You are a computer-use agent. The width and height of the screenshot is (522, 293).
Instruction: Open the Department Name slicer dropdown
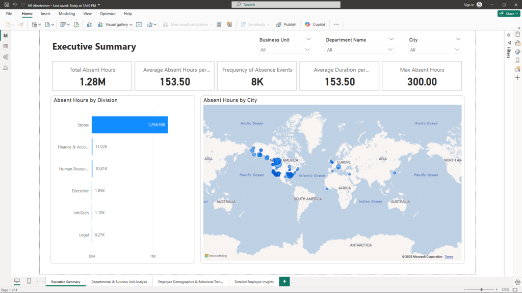click(x=390, y=50)
